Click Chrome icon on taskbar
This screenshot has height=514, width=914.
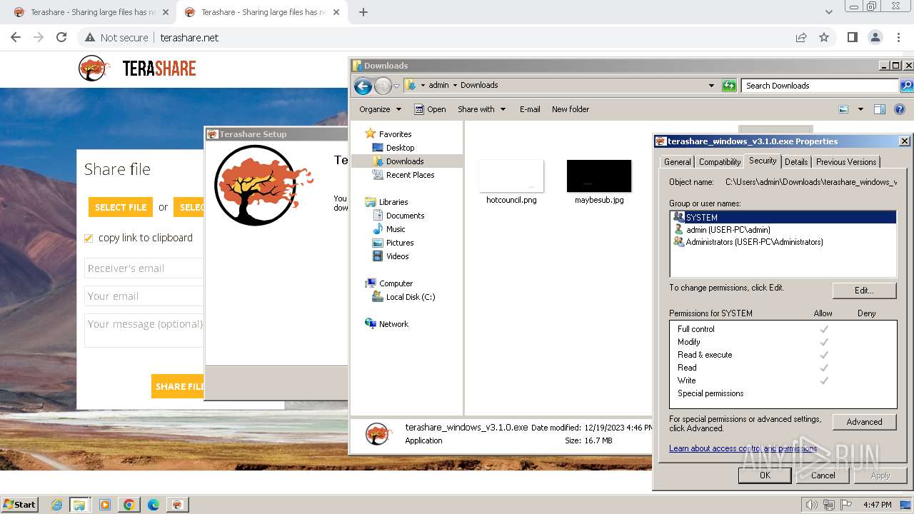point(129,505)
